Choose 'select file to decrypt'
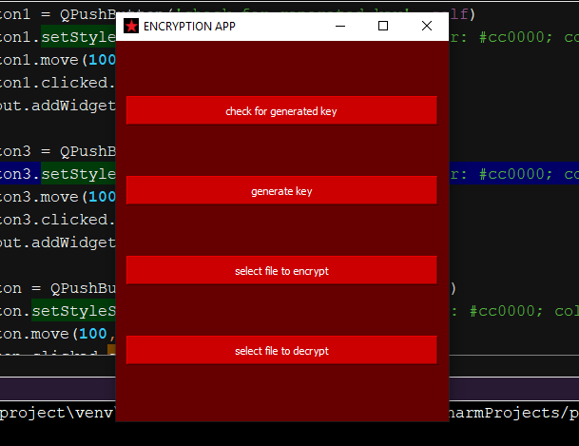This screenshot has width=579, height=446. (280, 351)
